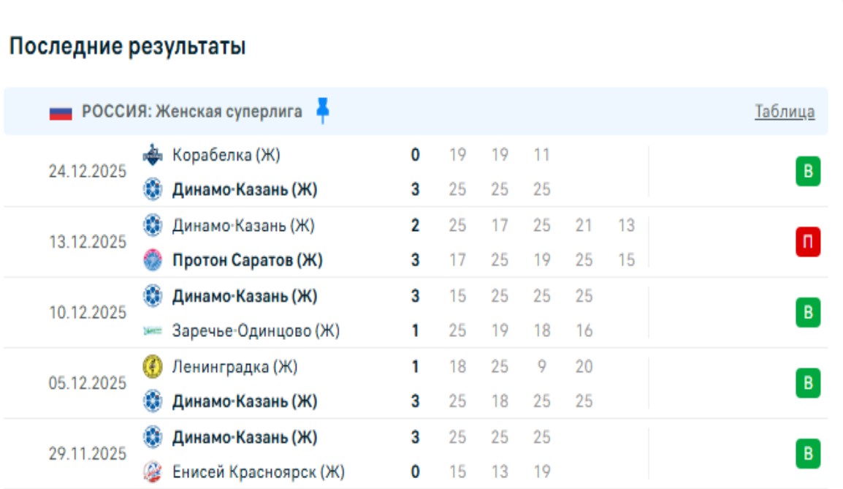Click the Енисей Красноярск team logo
843x489 pixels.
(152, 471)
